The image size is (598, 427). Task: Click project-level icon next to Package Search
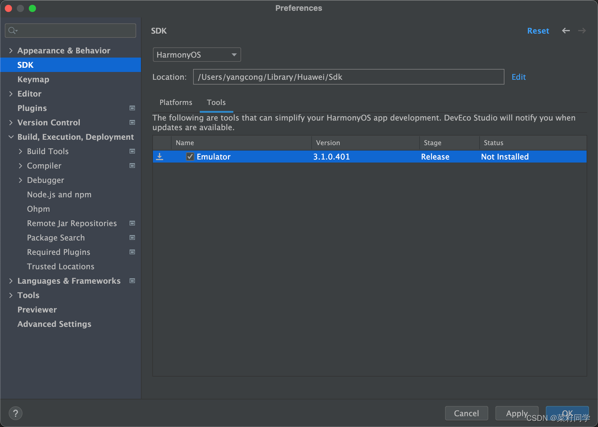click(x=132, y=238)
